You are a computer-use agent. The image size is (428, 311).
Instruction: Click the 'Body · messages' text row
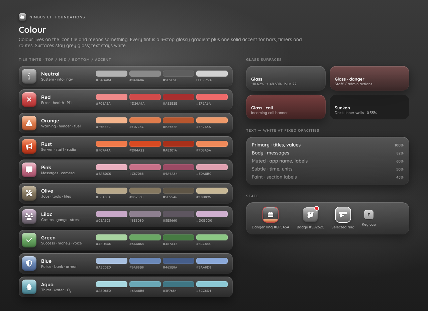[328, 153]
